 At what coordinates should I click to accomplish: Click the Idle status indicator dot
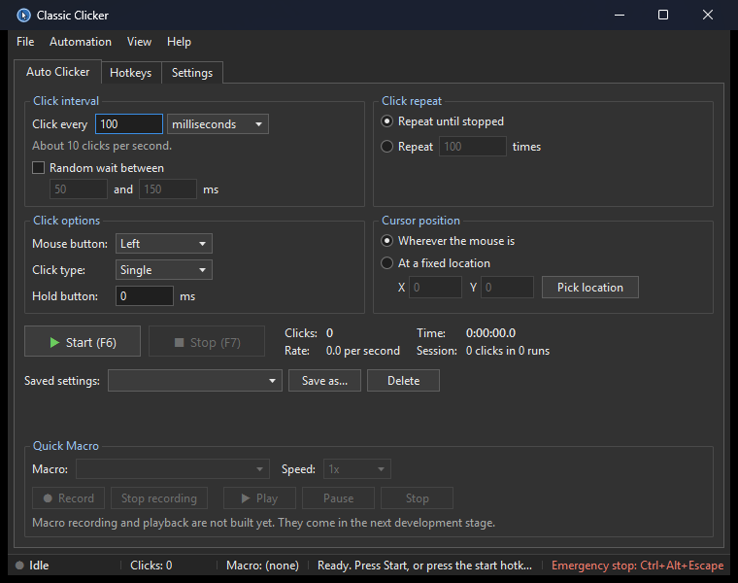[19, 566]
